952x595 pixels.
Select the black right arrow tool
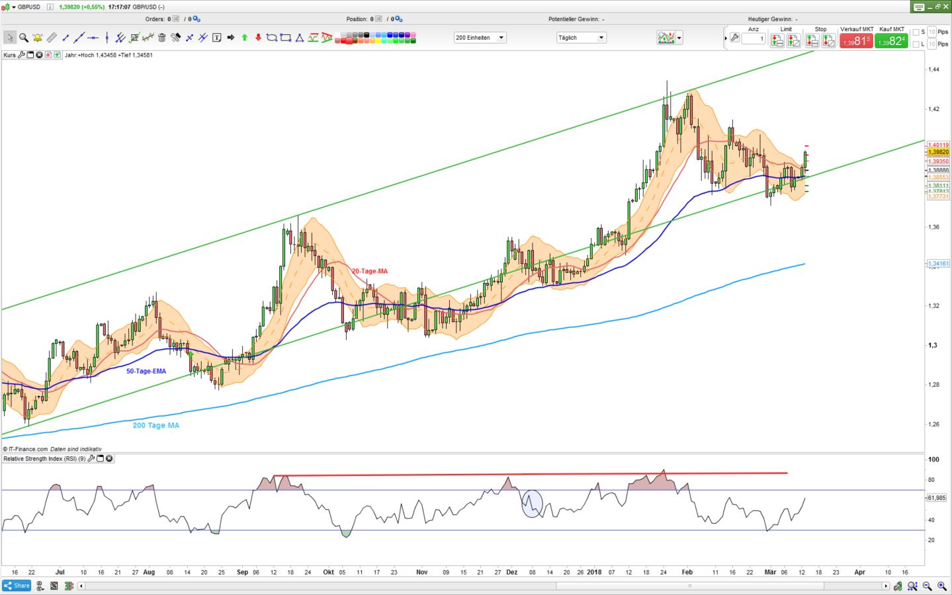231,38
